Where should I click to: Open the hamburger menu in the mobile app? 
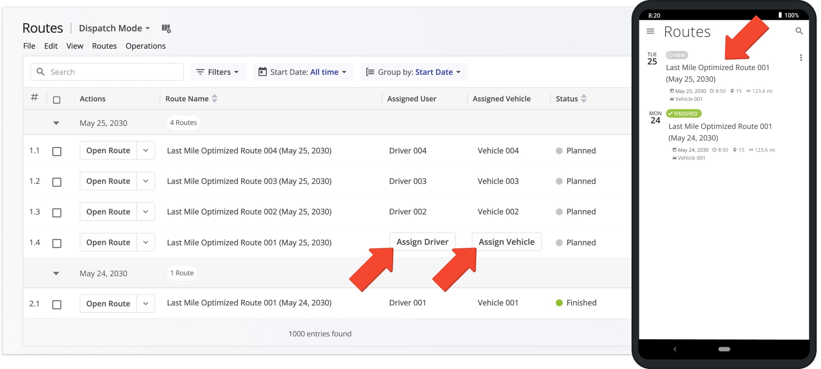pos(651,31)
